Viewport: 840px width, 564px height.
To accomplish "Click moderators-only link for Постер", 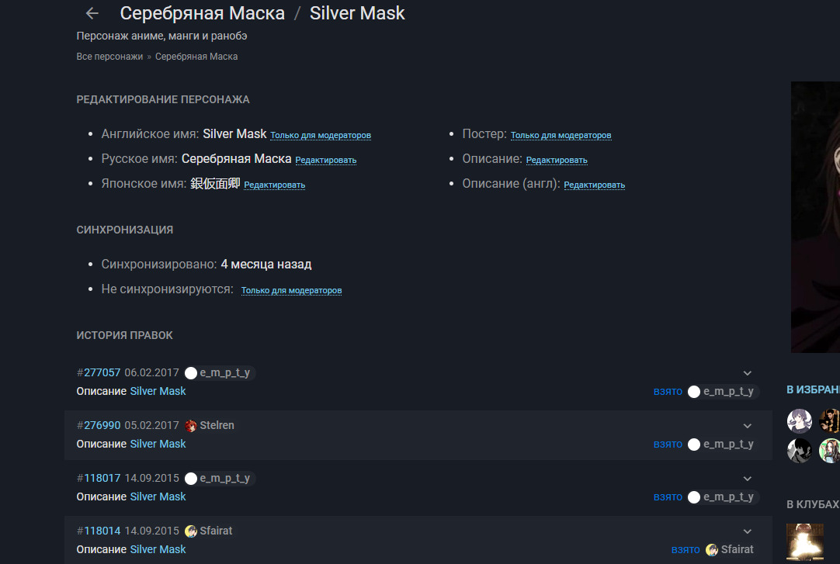I will (561, 135).
